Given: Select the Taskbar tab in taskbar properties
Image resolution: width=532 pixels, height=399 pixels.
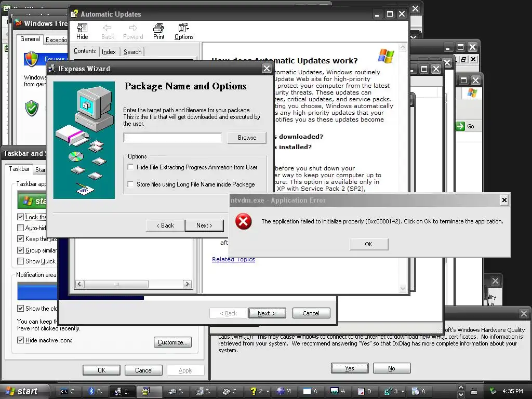Looking at the screenshot, I should (x=19, y=169).
